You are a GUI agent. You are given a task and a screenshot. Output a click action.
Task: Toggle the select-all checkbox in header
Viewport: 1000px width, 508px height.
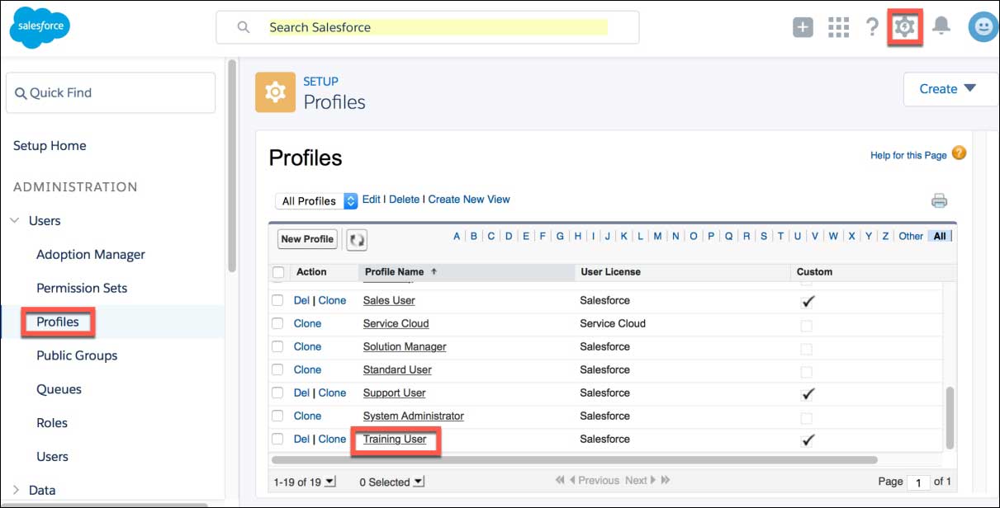coord(278,272)
